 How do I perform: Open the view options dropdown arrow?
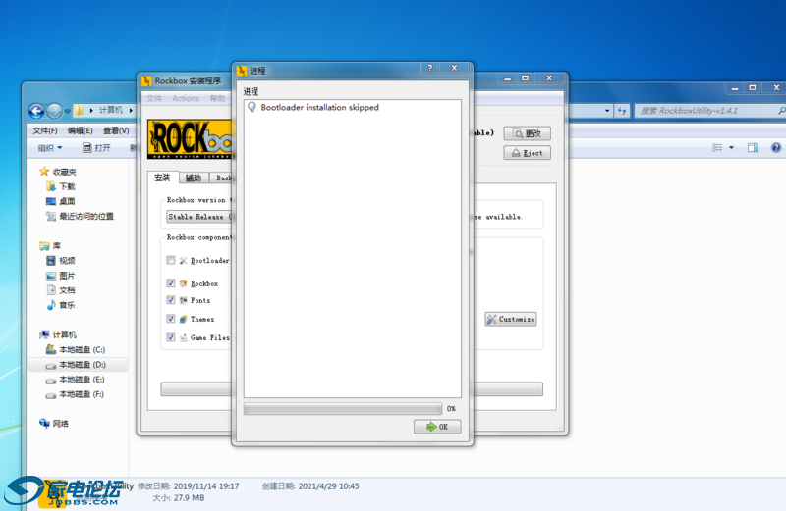731,148
